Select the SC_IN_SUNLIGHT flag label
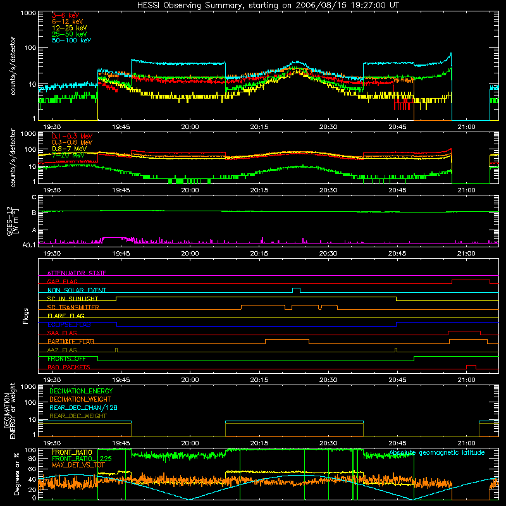The height and width of the screenshot is (506, 506). coord(73,299)
